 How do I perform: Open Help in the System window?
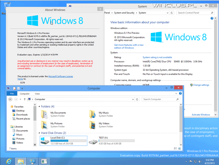click(x=212, y=18)
